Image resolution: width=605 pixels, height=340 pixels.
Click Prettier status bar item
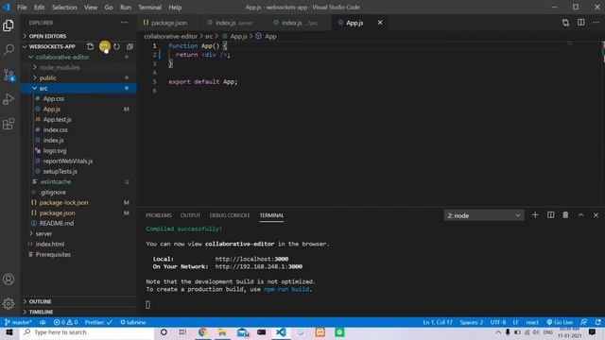(98, 322)
